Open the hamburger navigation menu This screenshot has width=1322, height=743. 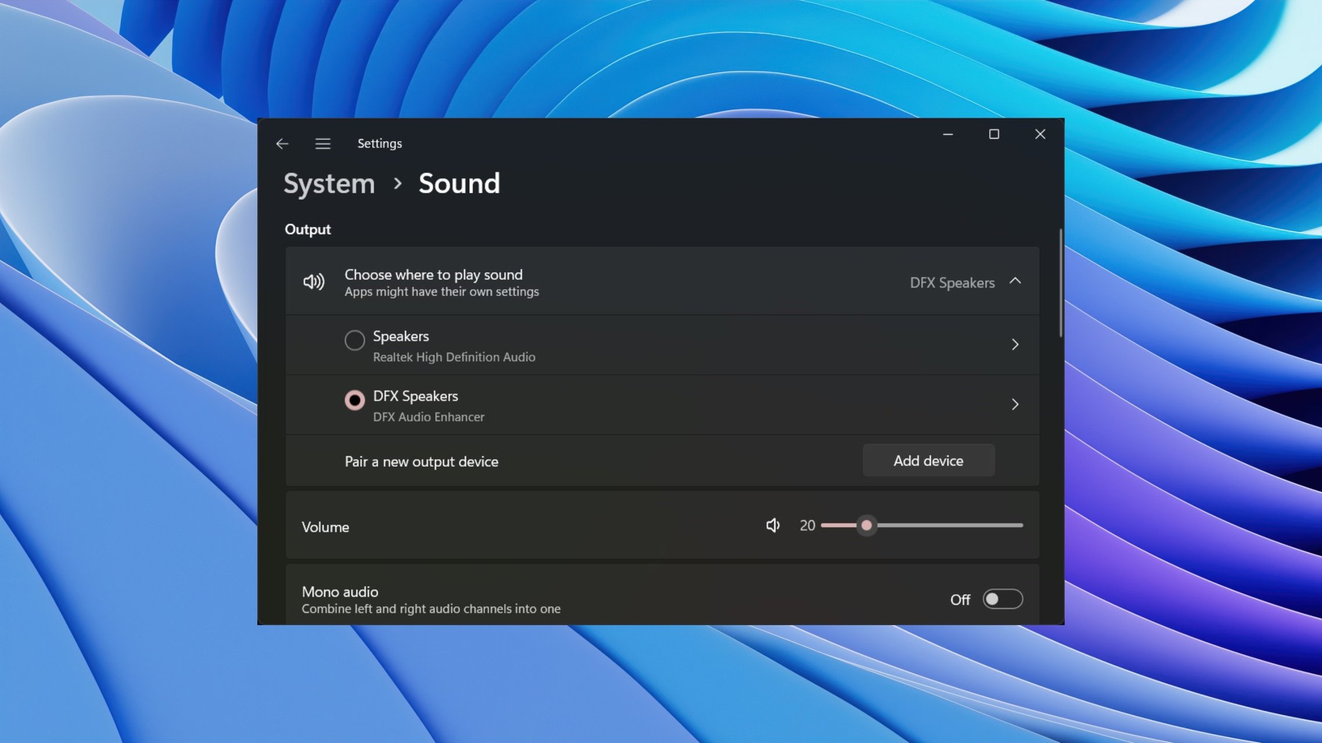pos(323,143)
